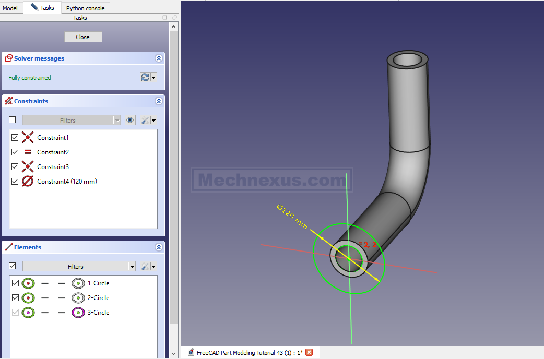Select the FreeCAD Part Modeling Tutorial 43 document tab
Image resolution: width=544 pixels, height=359 pixels.
250,352
